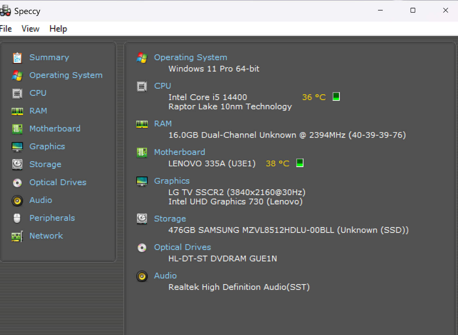Minimize the Speccy window
This screenshot has width=458, height=335.
pos(380,10)
